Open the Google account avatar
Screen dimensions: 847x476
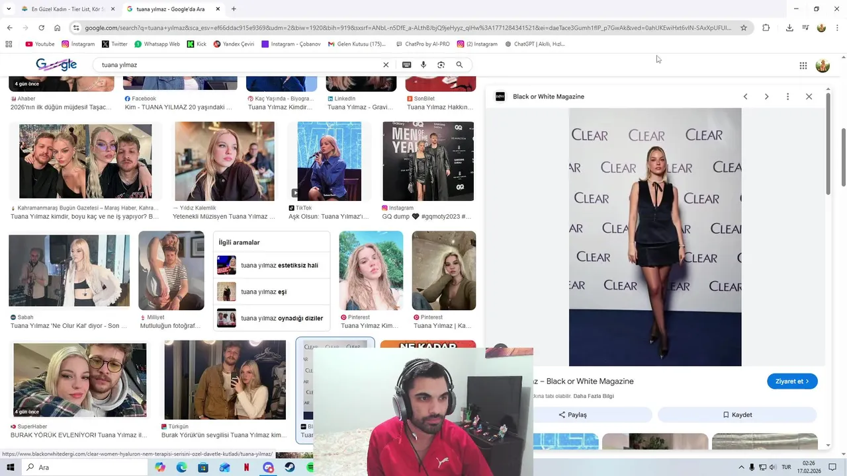(823, 65)
